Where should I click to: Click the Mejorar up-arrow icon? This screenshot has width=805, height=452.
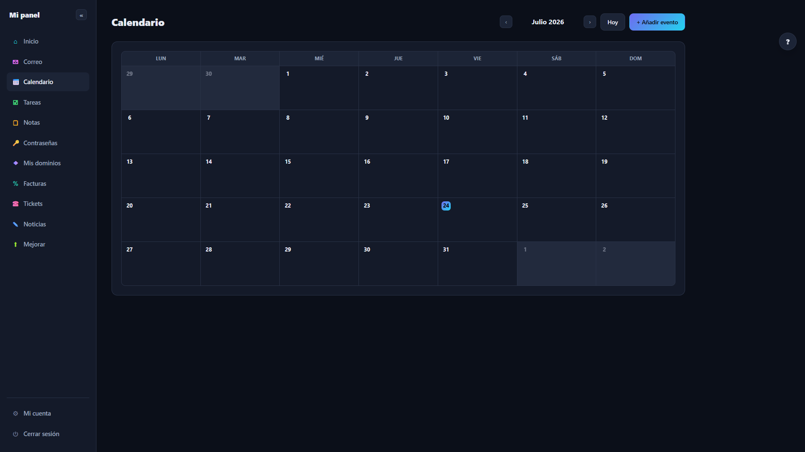tap(16, 244)
